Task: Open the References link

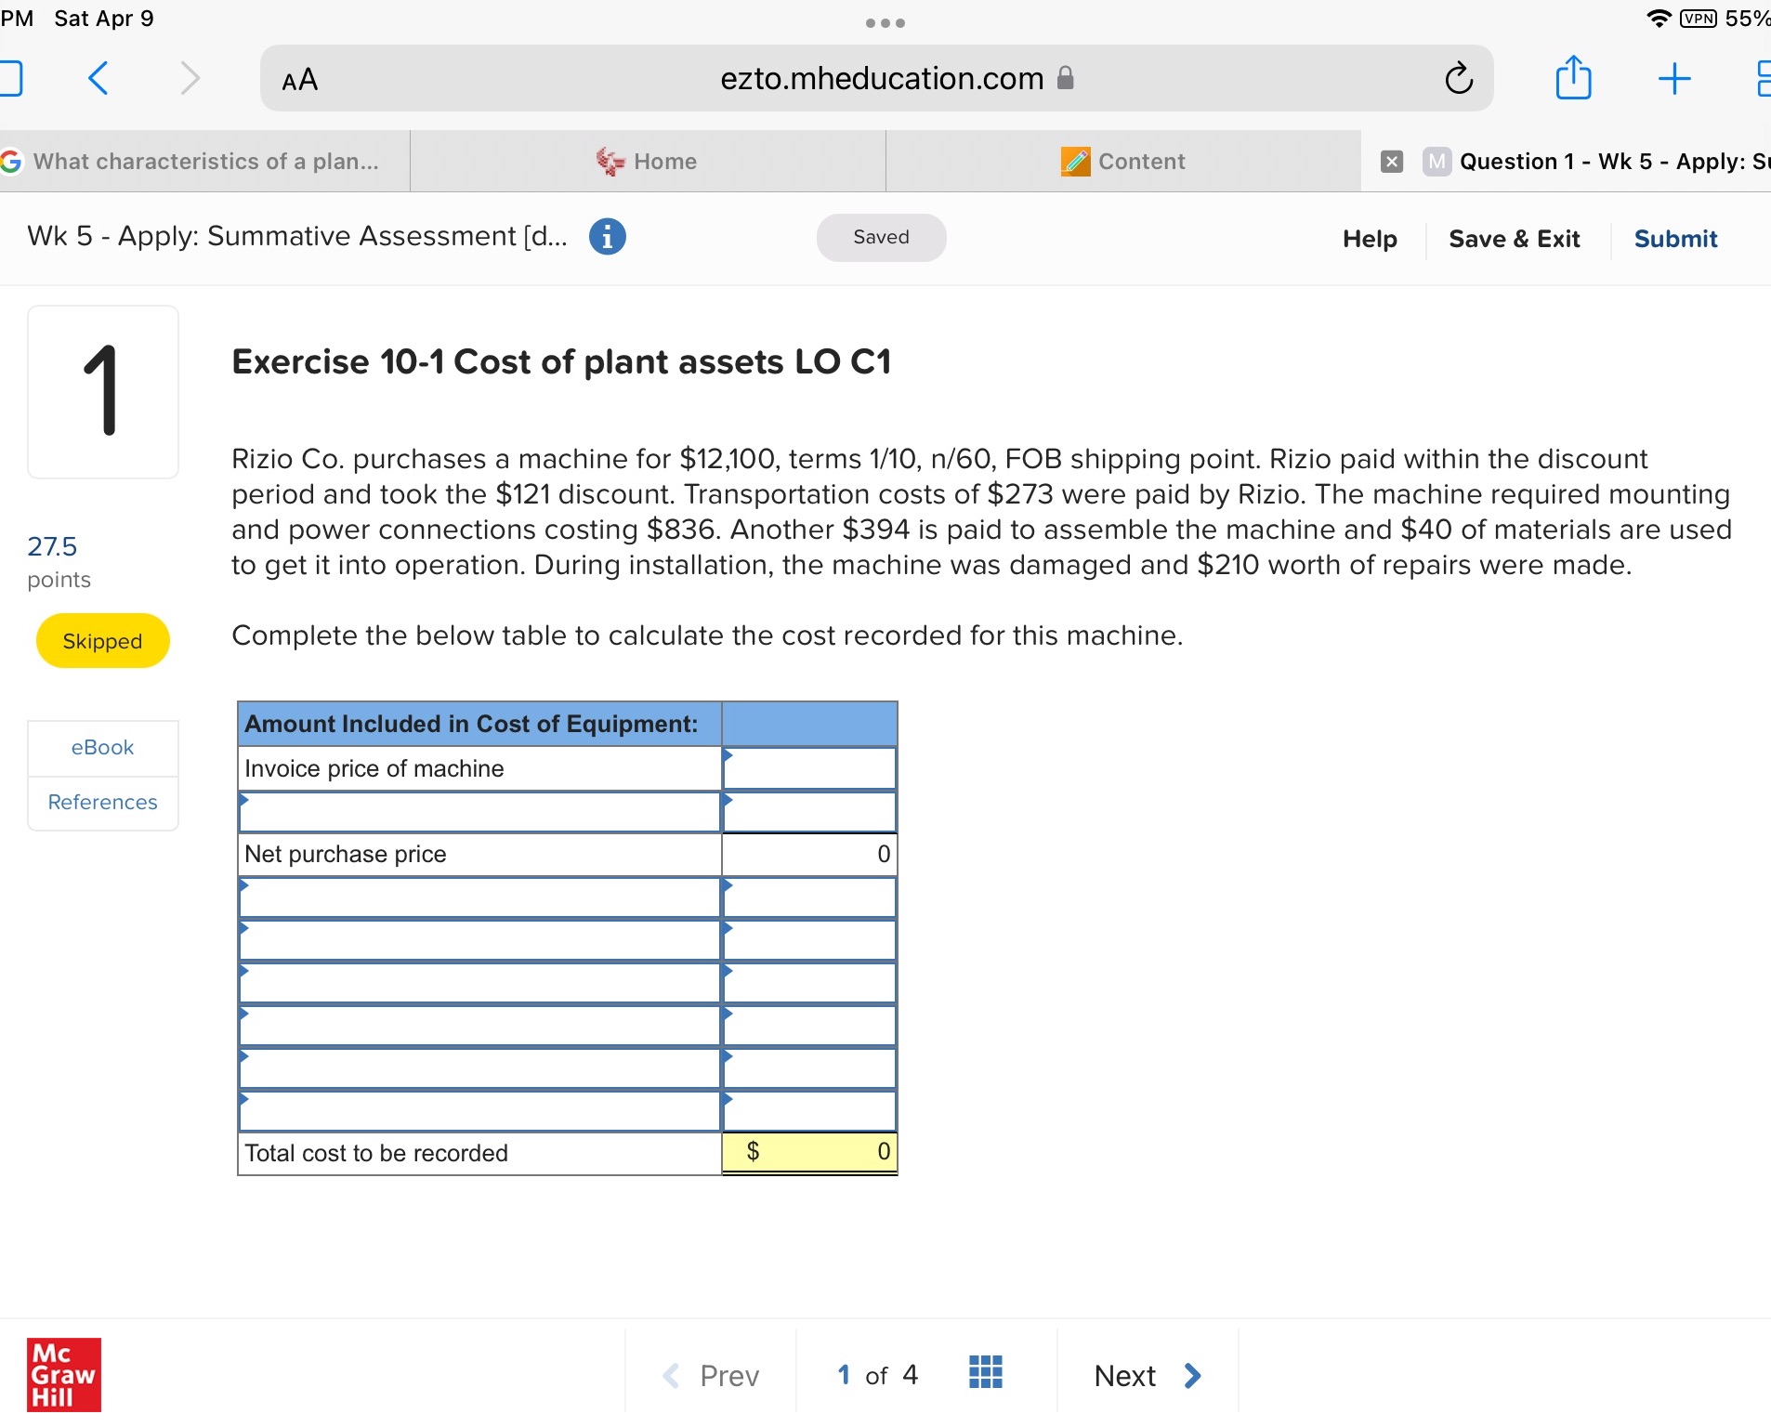Action: coord(102,802)
